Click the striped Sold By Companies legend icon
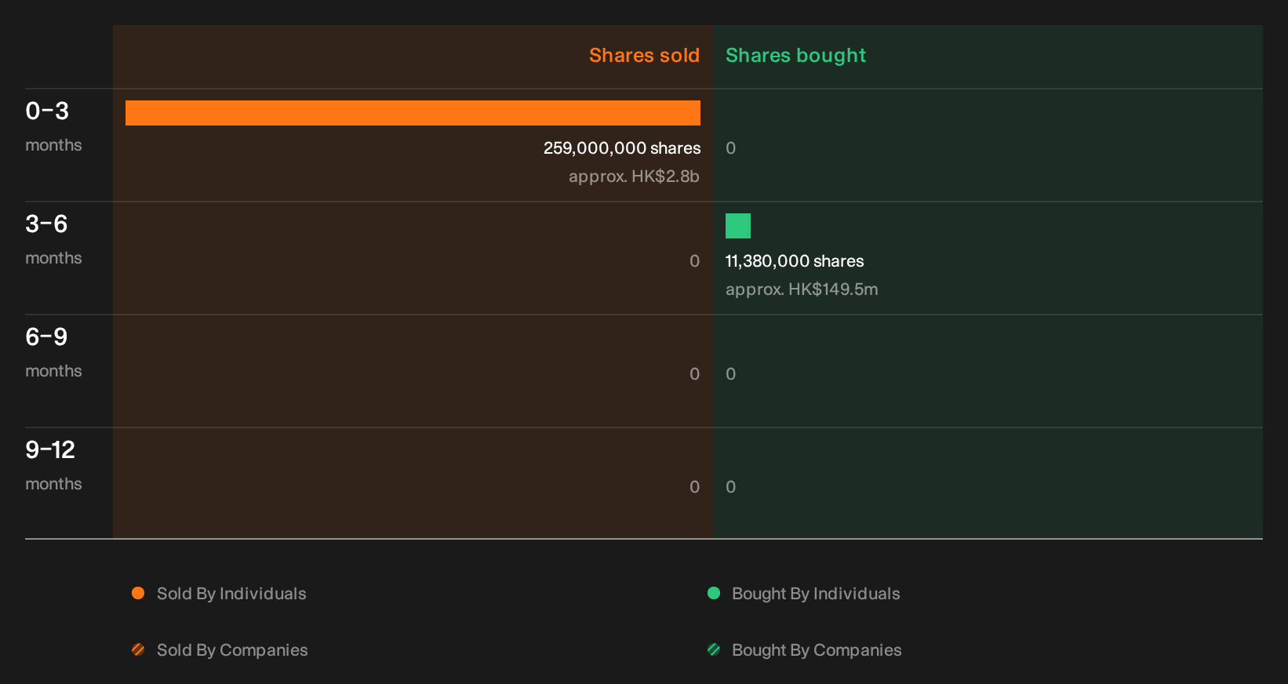Image resolution: width=1288 pixels, height=684 pixels. tap(138, 649)
